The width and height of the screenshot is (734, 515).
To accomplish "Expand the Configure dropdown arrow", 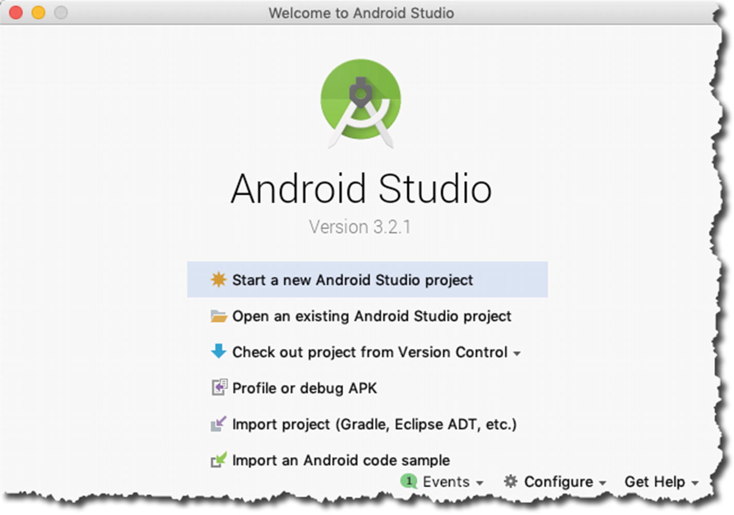I will (603, 483).
